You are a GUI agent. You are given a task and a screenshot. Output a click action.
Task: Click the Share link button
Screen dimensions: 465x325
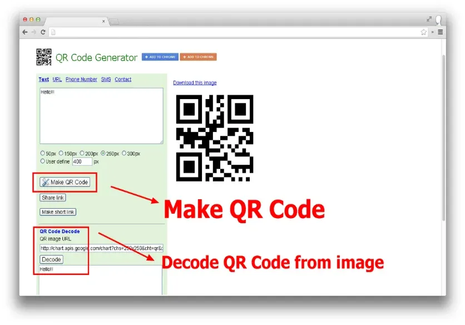tap(53, 198)
